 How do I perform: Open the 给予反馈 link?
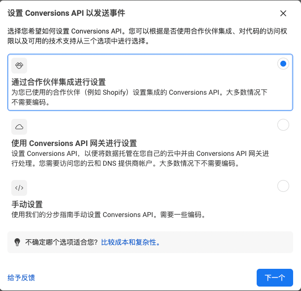tap(21, 278)
